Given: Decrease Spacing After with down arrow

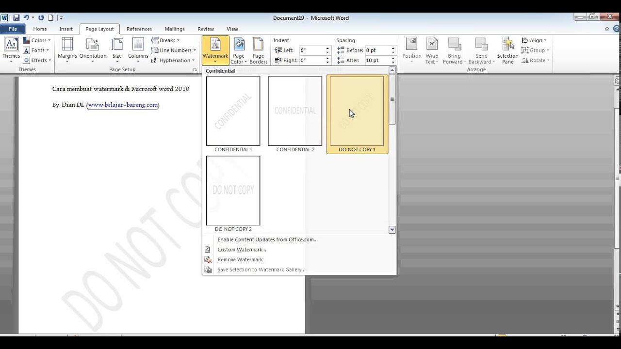Looking at the screenshot, I should (x=393, y=63).
